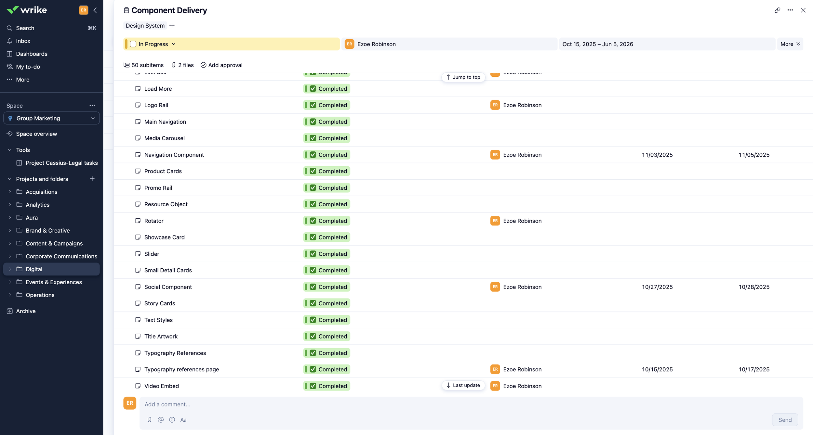This screenshot has height=435, width=813.
Task: Expand the Brand & Creative folder
Action: pos(10,230)
